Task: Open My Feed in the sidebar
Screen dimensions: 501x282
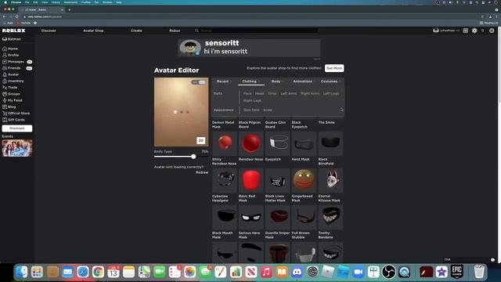Action: [13, 100]
